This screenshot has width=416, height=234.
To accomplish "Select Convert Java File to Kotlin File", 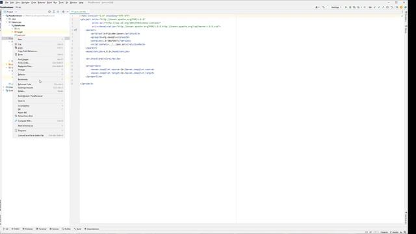I will 39,135.
